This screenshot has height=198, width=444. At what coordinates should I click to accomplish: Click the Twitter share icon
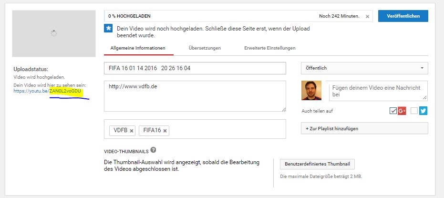[x=423, y=111]
